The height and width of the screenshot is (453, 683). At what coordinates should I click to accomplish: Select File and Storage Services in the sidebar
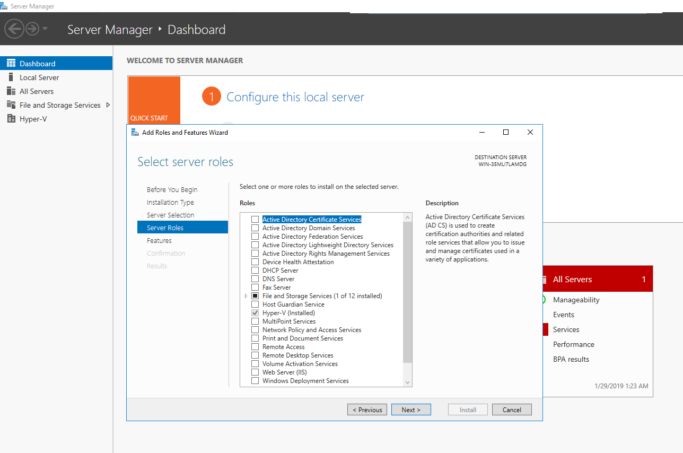pyautogui.click(x=59, y=104)
